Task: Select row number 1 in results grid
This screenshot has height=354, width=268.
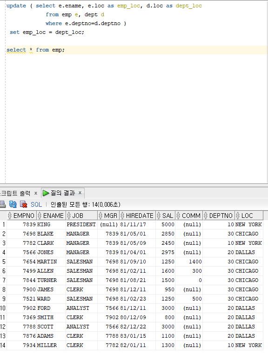Action: click(x=3, y=225)
